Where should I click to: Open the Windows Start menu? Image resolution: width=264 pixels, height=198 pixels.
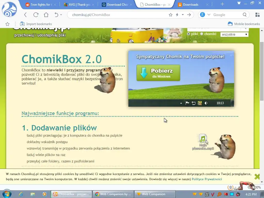click(x=7, y=194)
